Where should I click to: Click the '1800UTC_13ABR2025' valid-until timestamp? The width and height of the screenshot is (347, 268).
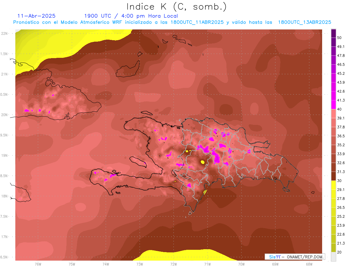[x=304, y=22]
